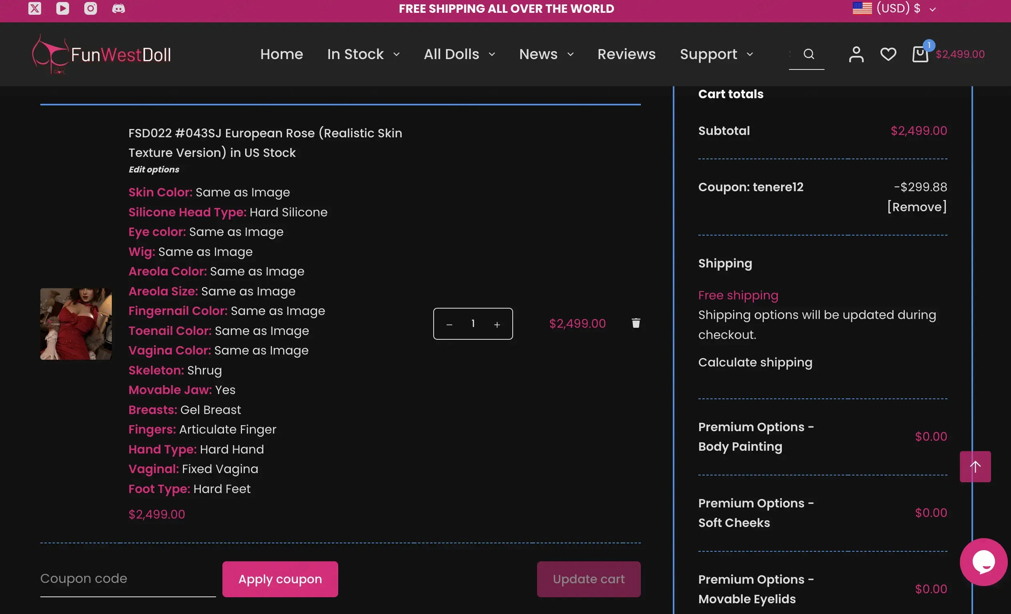Increase quantity with the plus button
The height and width of the screenshot is (614, 1011).
tap(497, 324)
